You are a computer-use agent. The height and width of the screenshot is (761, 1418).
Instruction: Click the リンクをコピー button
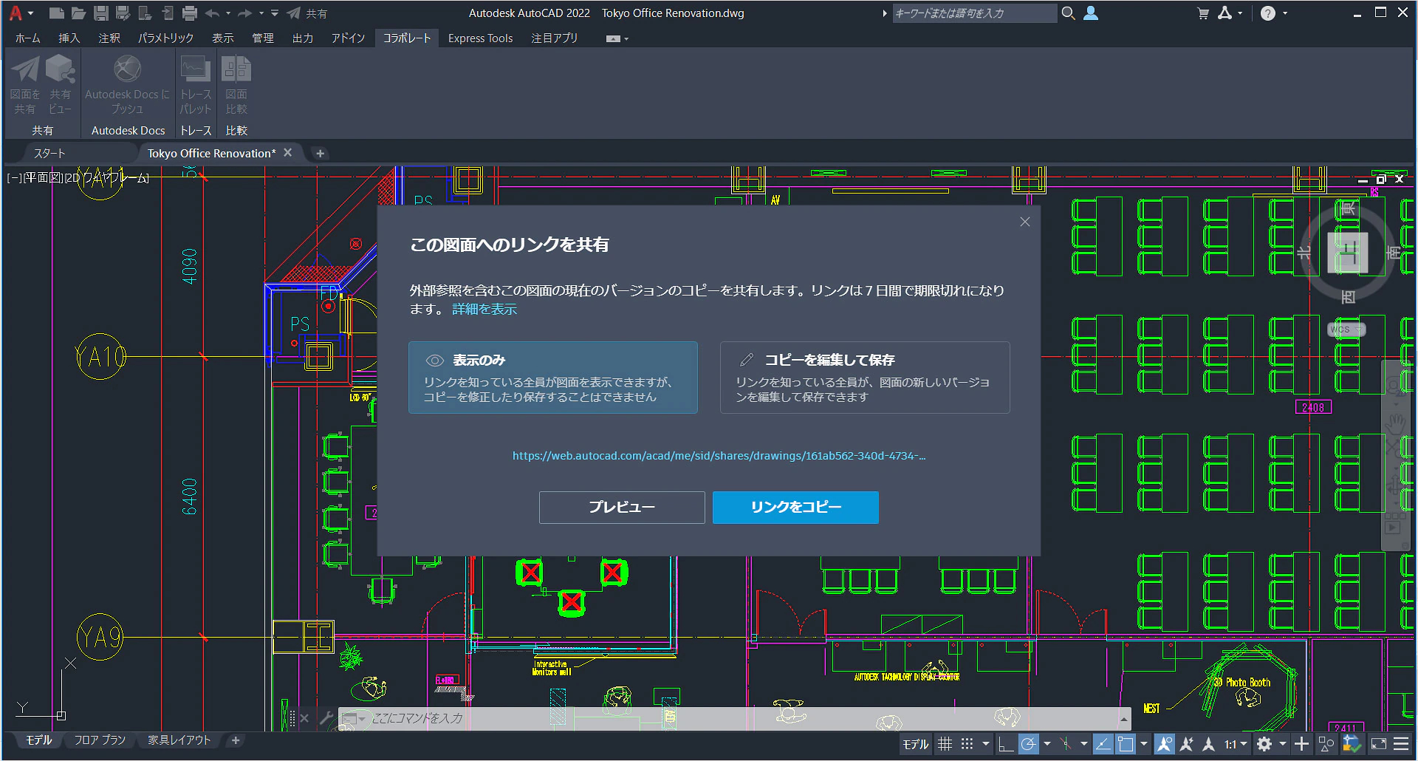[795, 507]
